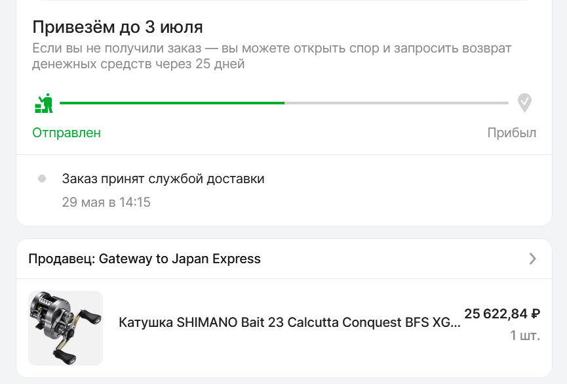Click the grey arrival location pin icon

524,103
